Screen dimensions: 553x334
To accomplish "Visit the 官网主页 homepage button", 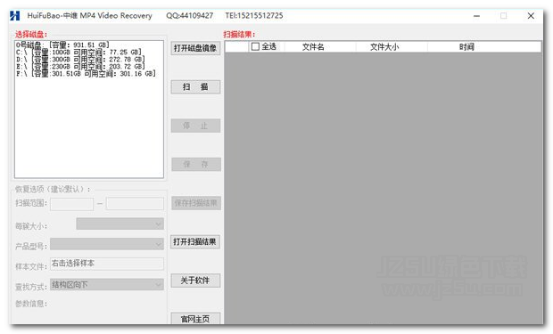I will 195,319.
